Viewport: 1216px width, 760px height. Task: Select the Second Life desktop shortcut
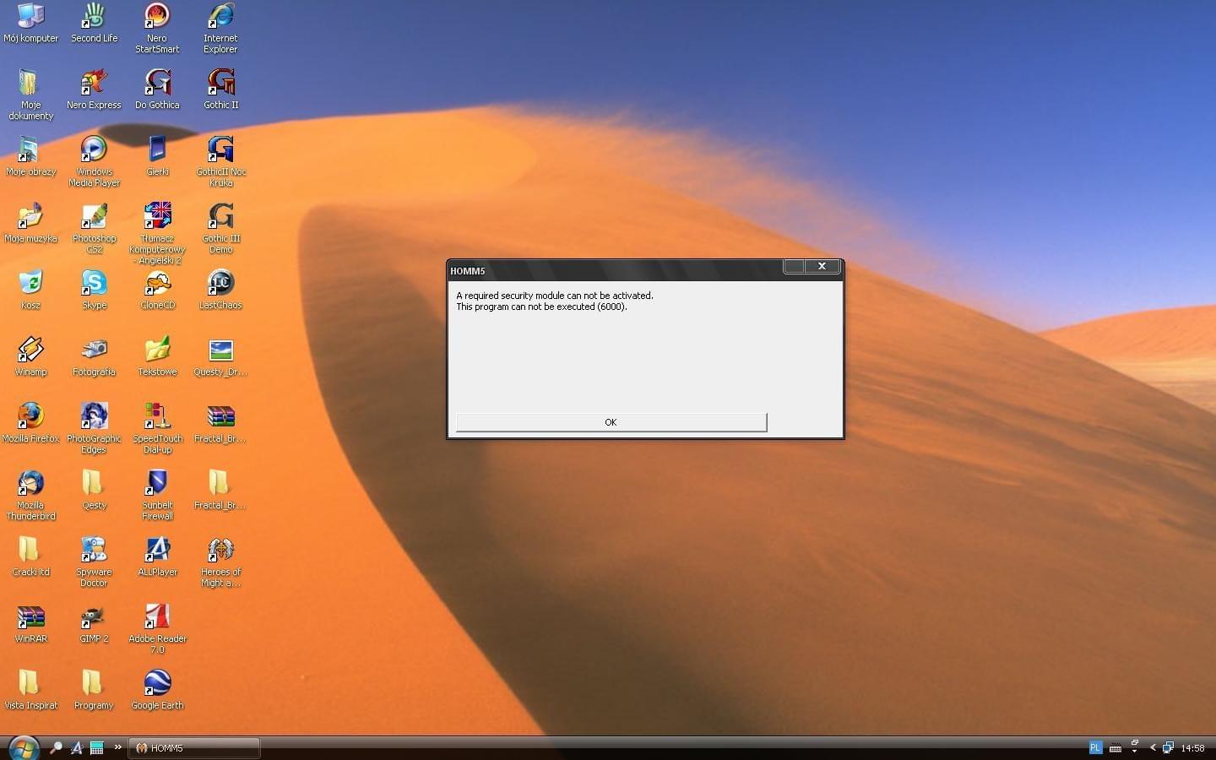coord(94,22)
